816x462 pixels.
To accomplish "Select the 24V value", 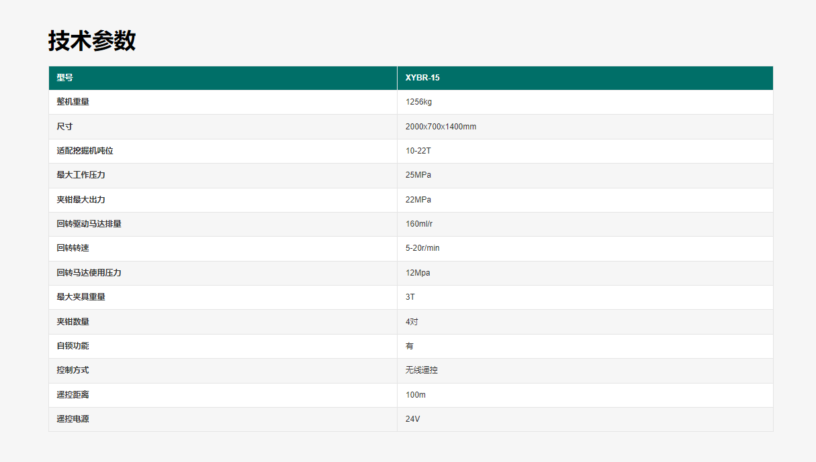I will click(413, 419).
